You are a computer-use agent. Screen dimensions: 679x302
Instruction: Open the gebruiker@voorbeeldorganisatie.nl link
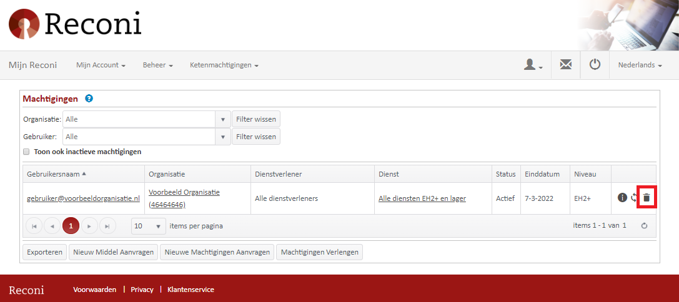click(x=84, y=198)
